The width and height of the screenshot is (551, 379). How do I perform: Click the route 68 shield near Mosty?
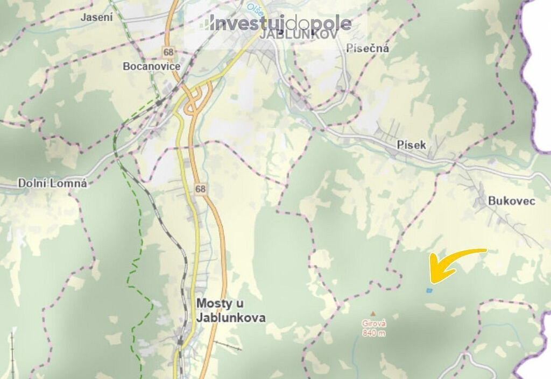click(x=201, y=189)
